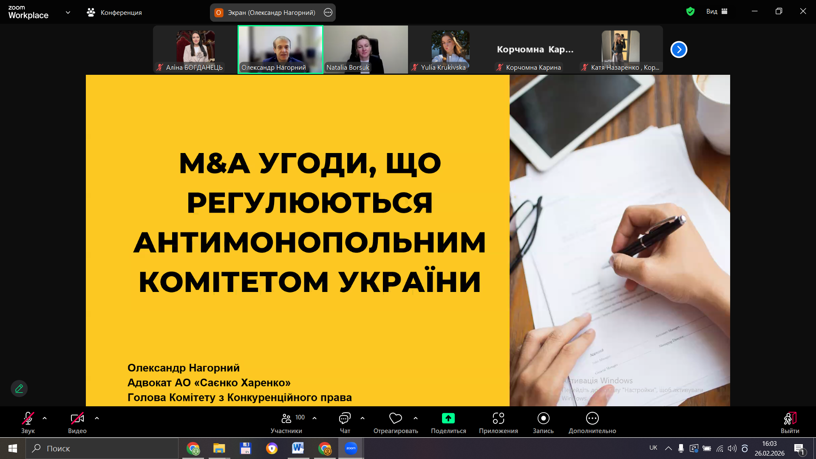Open the Zoom Workplace dropdown chevron
816x459 pixels.
click(x=68, y=12)
